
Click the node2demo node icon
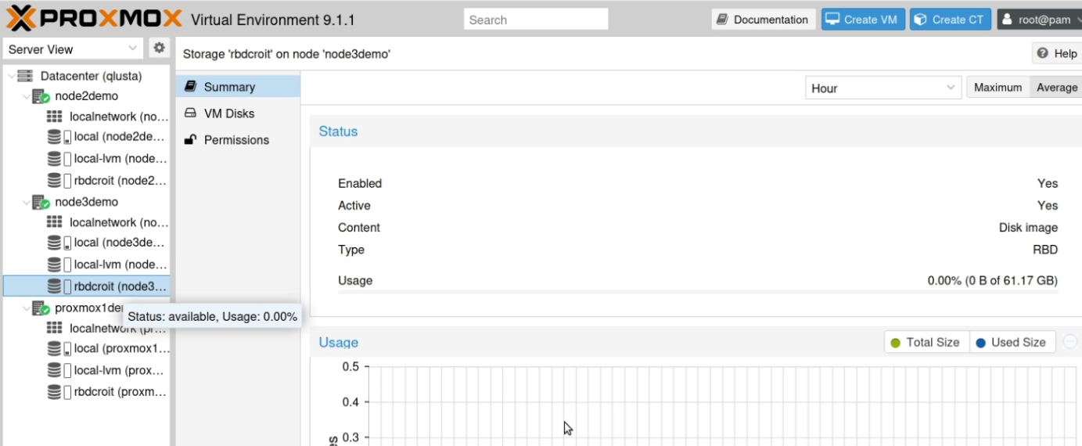(41, 96)
